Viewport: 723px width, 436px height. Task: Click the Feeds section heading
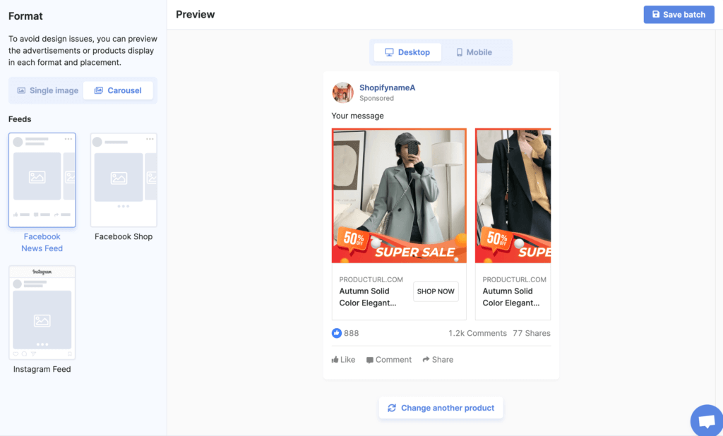pos(20,119)
